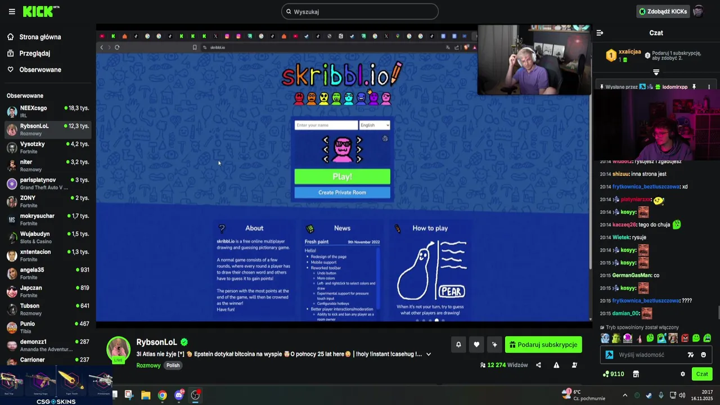Image resolution: width=720 pixels, height=405 pixels.
Task: Open the Vysotzky channel in followed list
Action: point(48,147)
